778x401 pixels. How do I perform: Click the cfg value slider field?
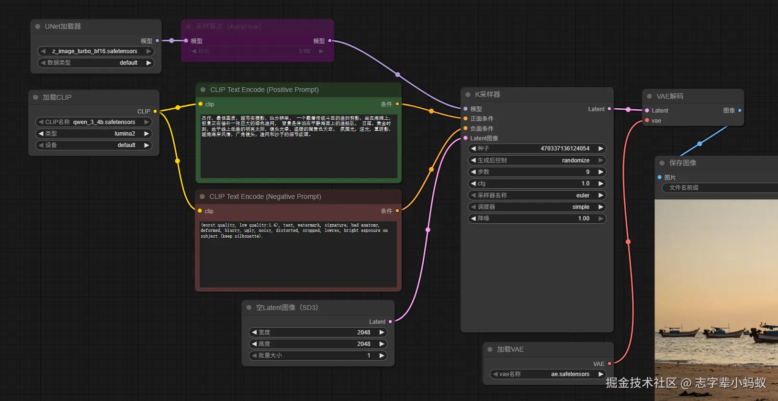[536, 183]
